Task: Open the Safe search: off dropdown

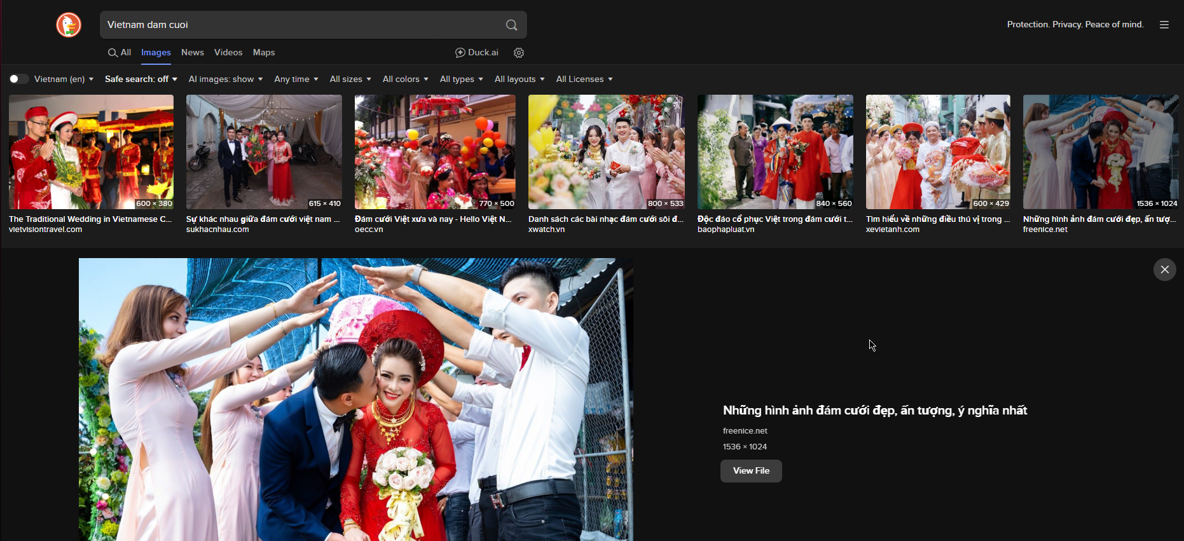Action: click(x=141, y=79)
